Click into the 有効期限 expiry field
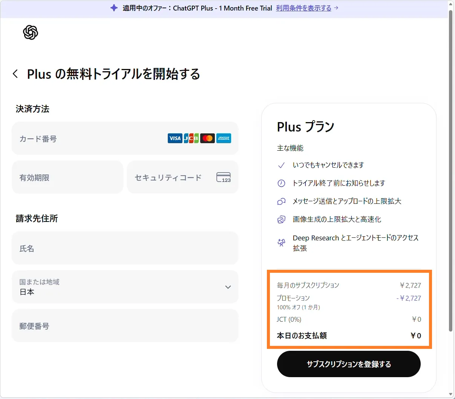The height and width of the screenshot is (399, 455). [68, 177]
